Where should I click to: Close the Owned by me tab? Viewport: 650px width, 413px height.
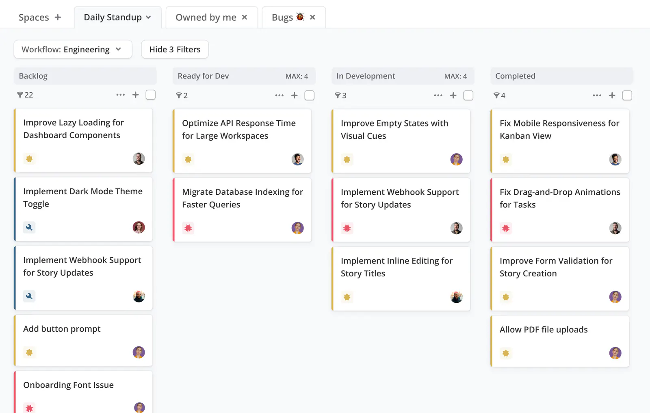245,17
